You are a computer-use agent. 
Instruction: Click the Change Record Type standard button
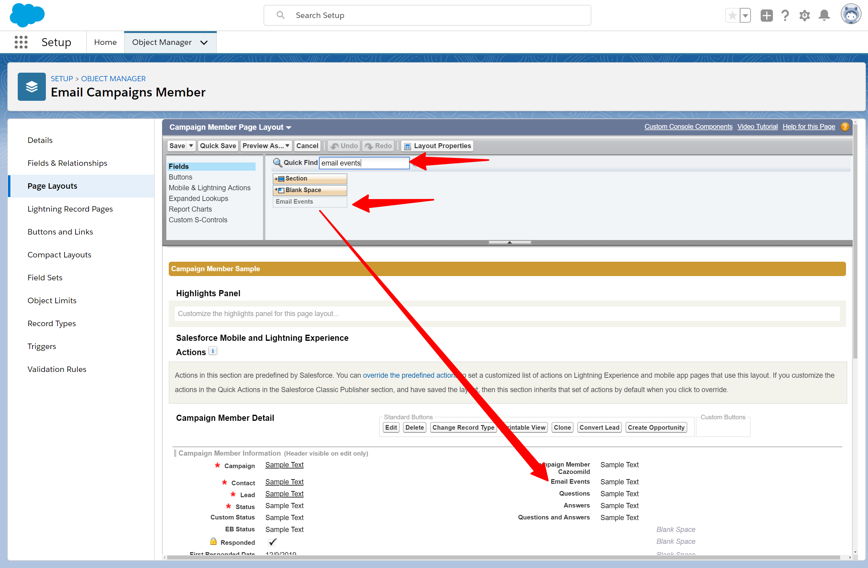(463, 427)
